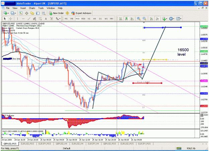Toggle the M15 timeframe button
Screen dimensions: 209x151
(78, 19)
